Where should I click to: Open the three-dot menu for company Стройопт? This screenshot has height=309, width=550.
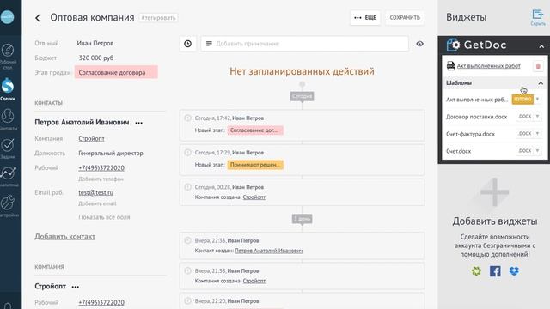[x=75, y=287]
